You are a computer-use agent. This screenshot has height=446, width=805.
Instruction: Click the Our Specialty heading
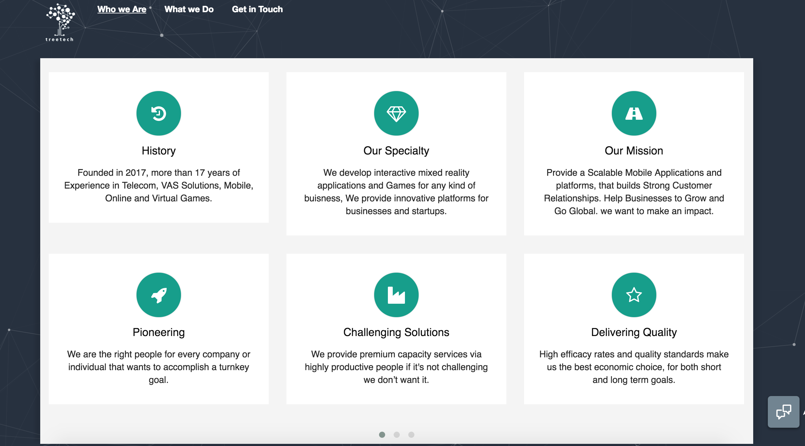pyautogui.click(x=396, y=150)
